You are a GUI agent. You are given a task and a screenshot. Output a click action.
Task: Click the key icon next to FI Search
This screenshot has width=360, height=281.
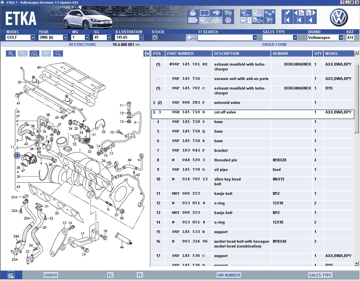192,38
